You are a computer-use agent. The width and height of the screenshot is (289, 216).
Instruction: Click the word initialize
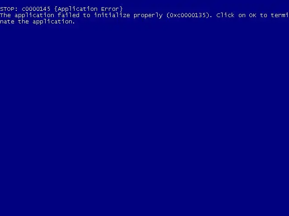click(112, 15)
